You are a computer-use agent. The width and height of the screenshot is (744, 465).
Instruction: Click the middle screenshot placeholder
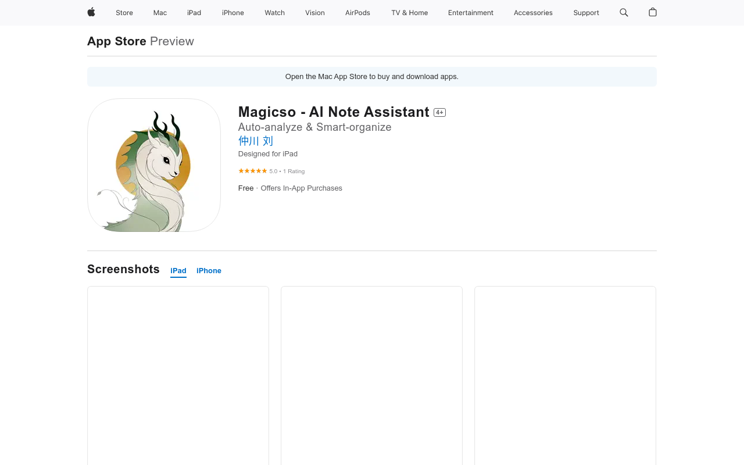[371, 375]
